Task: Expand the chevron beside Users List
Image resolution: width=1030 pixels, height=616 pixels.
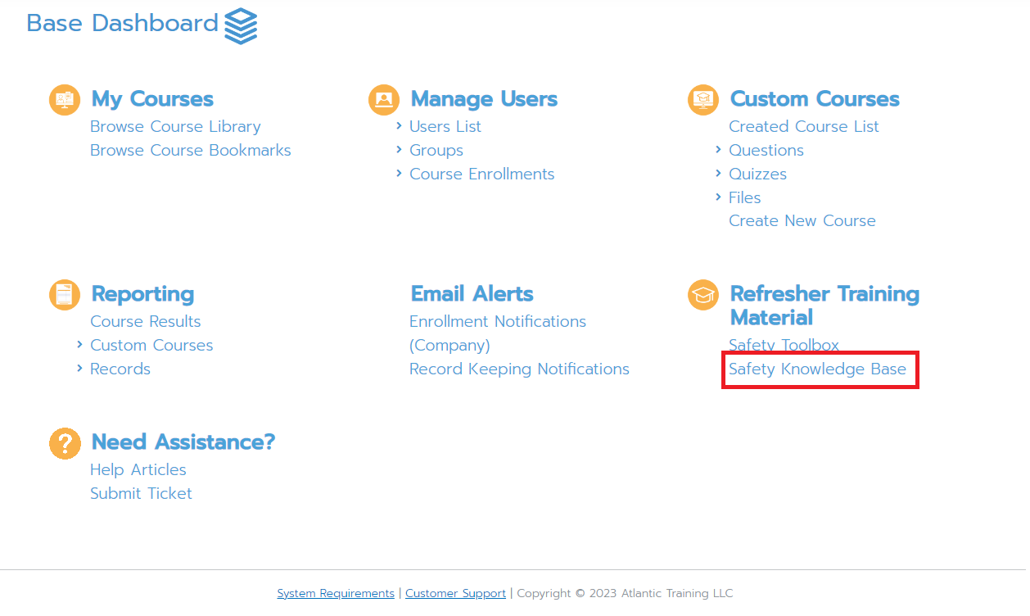Action: (x=399, y=126)
